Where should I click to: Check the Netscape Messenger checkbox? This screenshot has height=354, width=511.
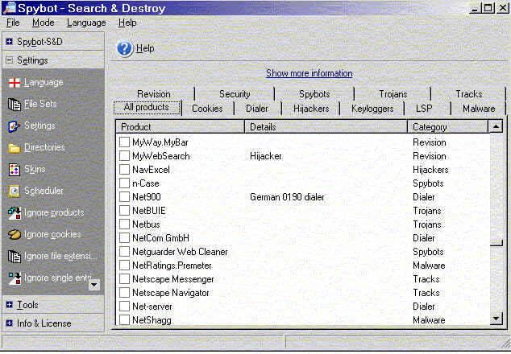(124, 279)
